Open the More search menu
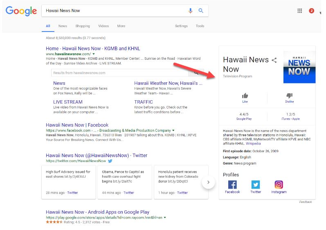This screenshot has width=326, height=230. tap(121, 26)
